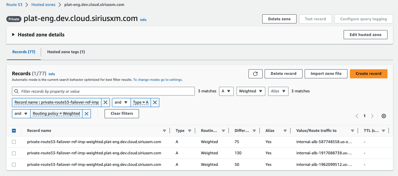398x176 pixels.
Task: Sort by Value/Route traffic to column arrow
Action: [x=353, y=131]
